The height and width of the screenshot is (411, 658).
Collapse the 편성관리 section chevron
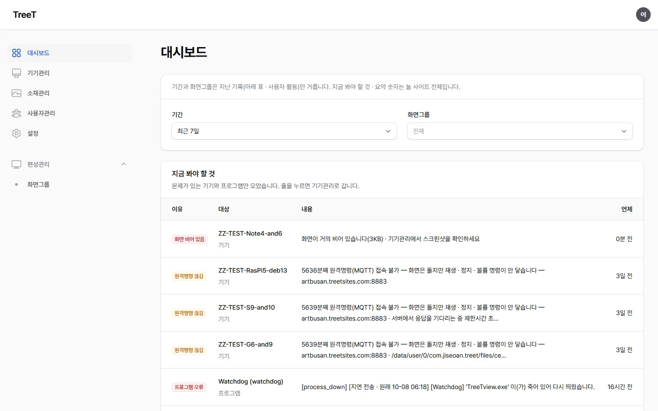(x=124, y=164)
